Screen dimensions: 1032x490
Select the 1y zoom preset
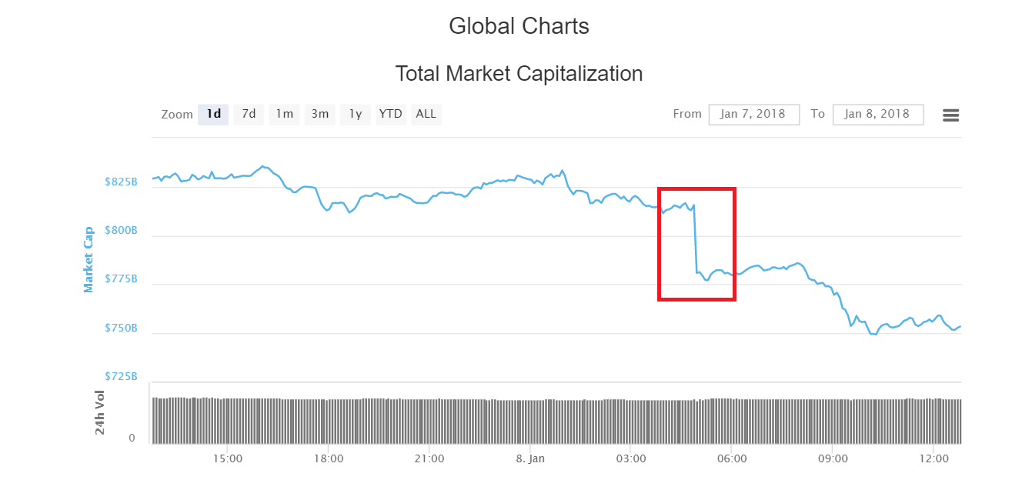point(355,114)
